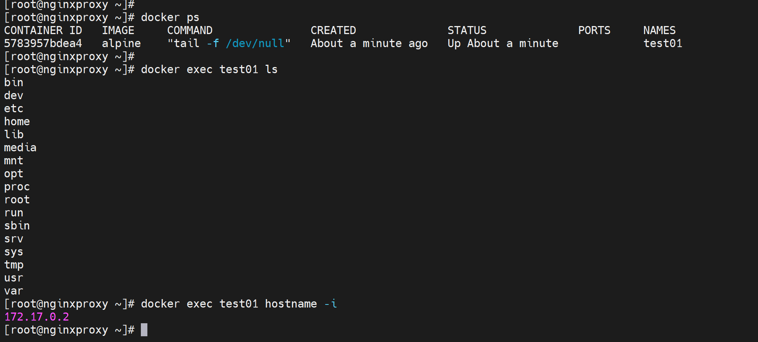
Task: Click the CREATED column header
Action: 333,30
